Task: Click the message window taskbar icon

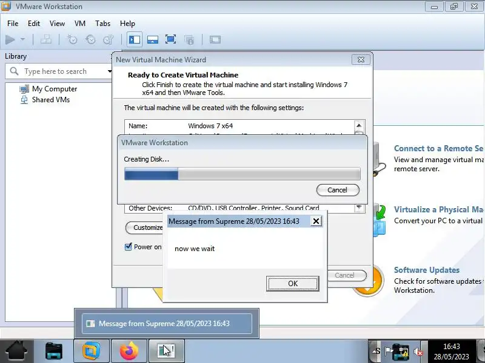Action: 166,351
